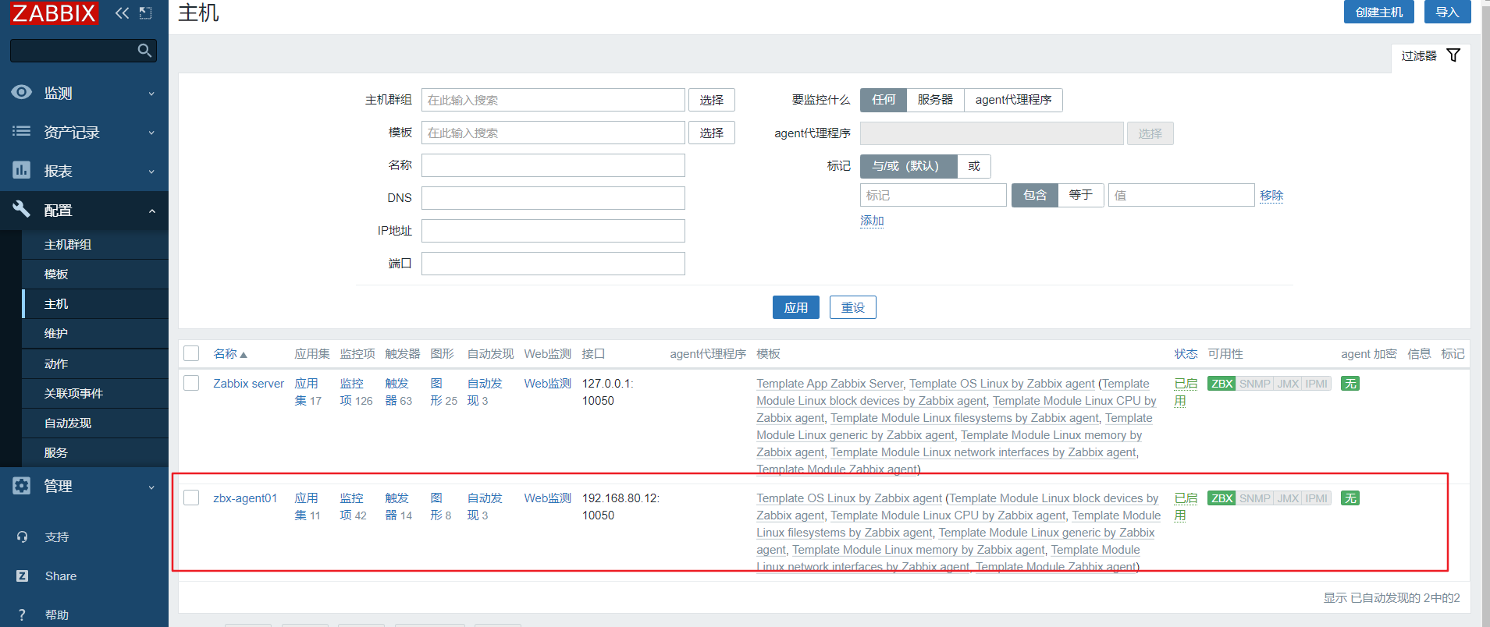1490x627 pixels.
Task: Select agent代理程序 monitoring option
Action: (x=1013, y=100)
